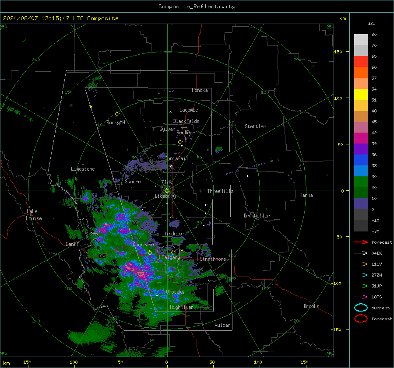Click the green 31JP arrow legend icon
Screen dimensions: 394x368
tap(361, 286)
